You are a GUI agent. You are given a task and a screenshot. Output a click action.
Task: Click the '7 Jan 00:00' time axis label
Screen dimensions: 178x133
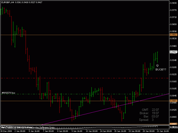48,131
